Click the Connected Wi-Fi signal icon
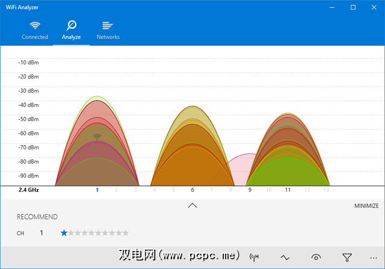 coord(35,25)
